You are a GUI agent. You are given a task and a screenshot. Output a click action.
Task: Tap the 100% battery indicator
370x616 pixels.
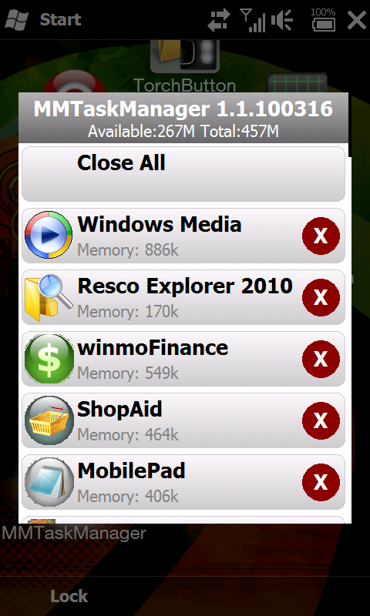[x=323, y=20]
